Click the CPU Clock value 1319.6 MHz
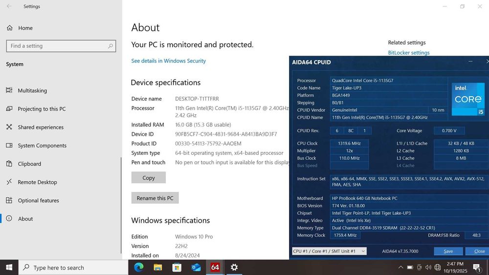 tap(349, 143)
